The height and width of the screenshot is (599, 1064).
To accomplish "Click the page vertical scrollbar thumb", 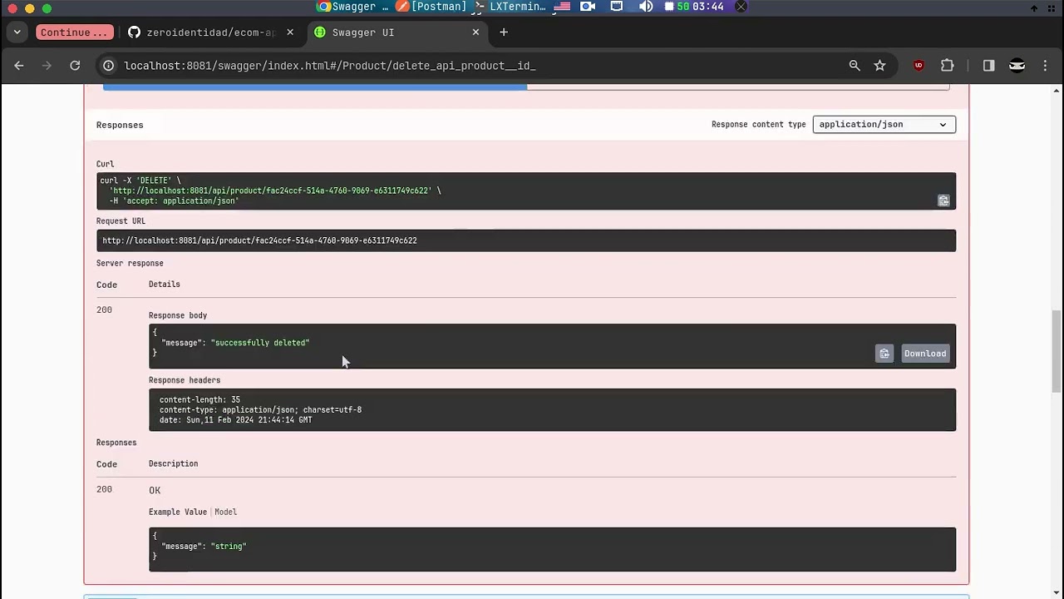I will click(1057, 349).
